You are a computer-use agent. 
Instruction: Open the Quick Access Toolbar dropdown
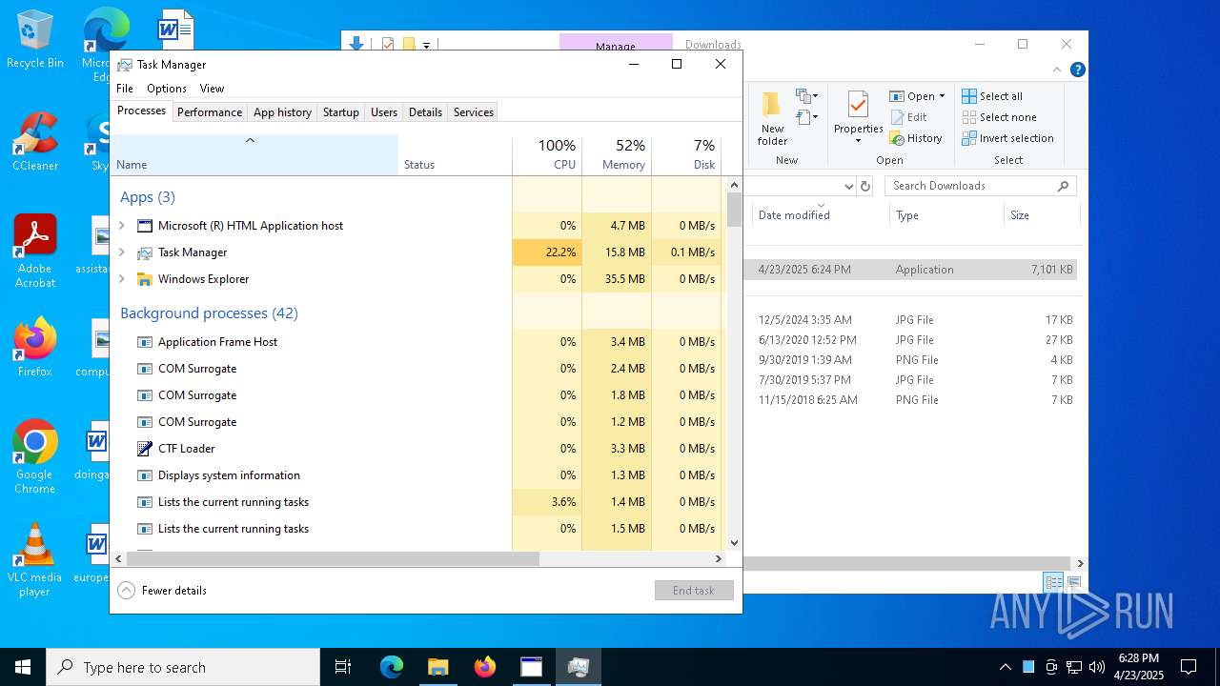426,45
